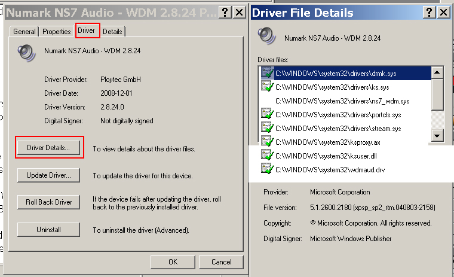Click the icon beside ksproxy.ax file
Screen dimensions: 454x277
point(267,142)
